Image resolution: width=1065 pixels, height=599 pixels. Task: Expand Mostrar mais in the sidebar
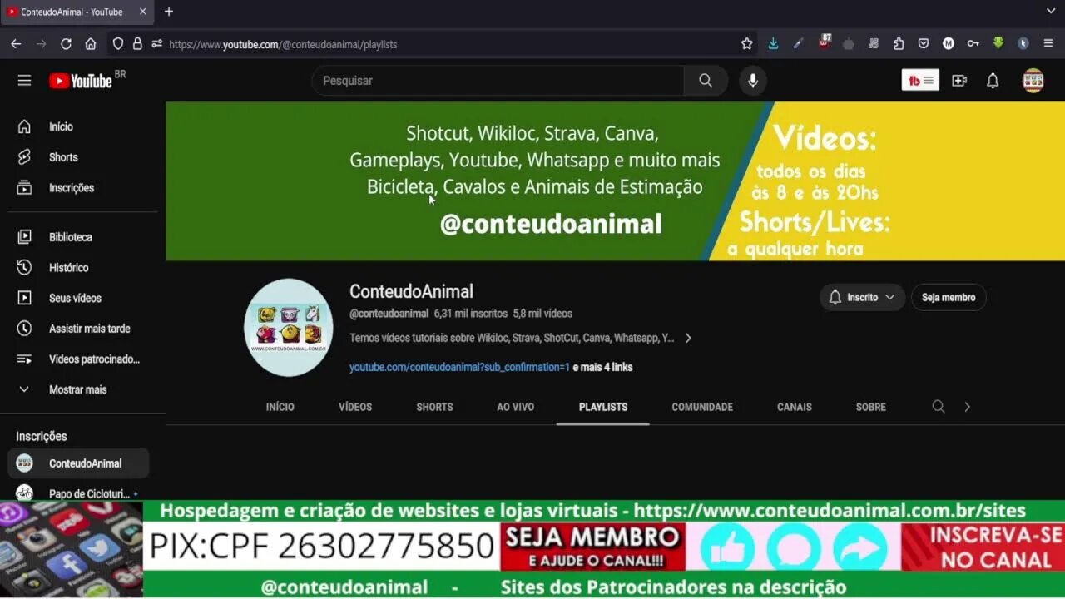(x=82, y=389)
